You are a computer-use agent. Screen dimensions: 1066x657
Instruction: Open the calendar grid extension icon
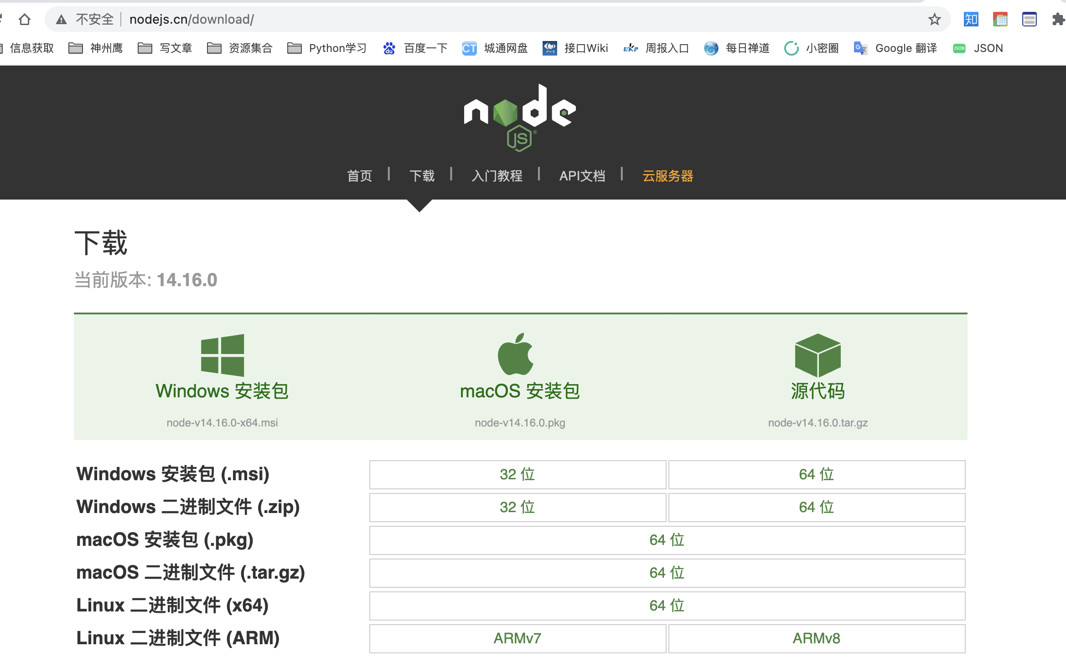click(1000, 19)
